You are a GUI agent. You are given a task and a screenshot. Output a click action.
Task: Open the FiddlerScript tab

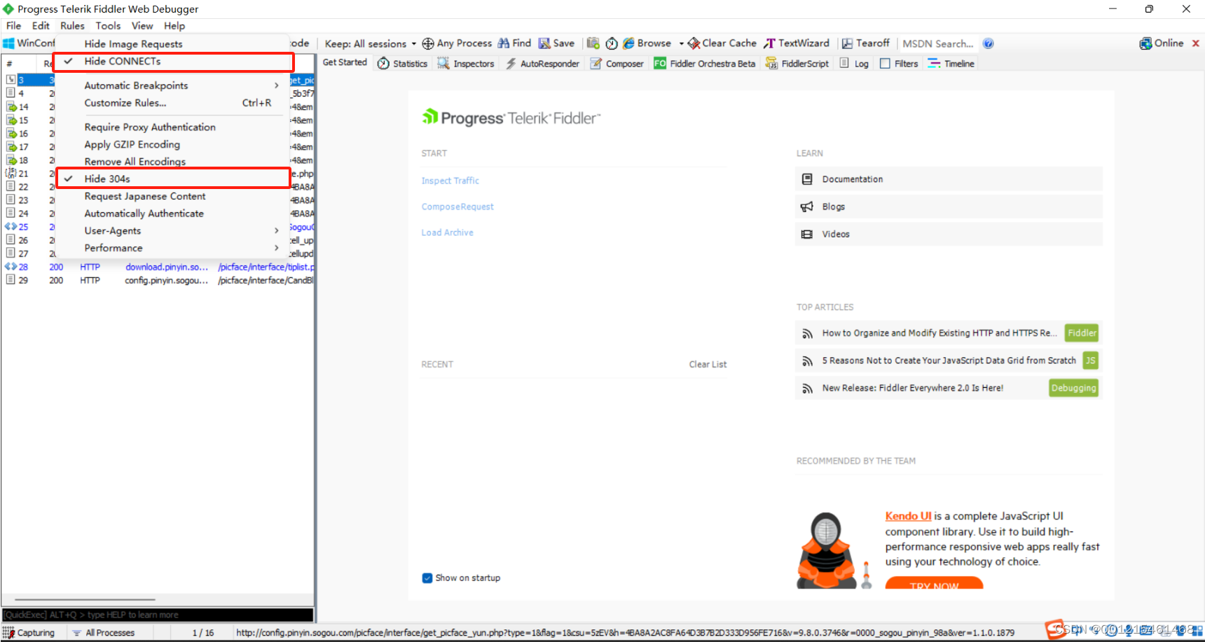click(x=797, y=64)
